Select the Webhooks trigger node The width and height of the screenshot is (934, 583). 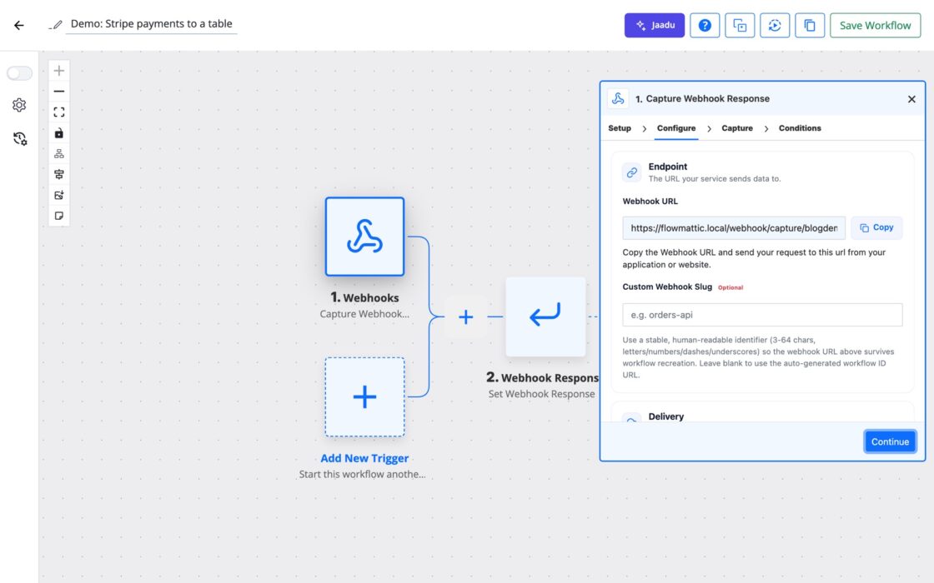tap(364, 237)
